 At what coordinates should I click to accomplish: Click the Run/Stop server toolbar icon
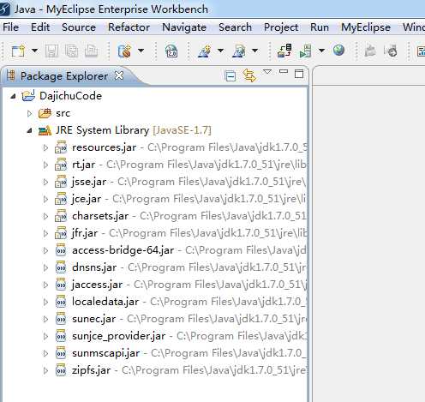(305, 51)
